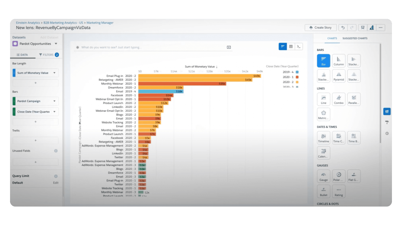Open the Pardot Opportunities dataset dropdown

56,44
